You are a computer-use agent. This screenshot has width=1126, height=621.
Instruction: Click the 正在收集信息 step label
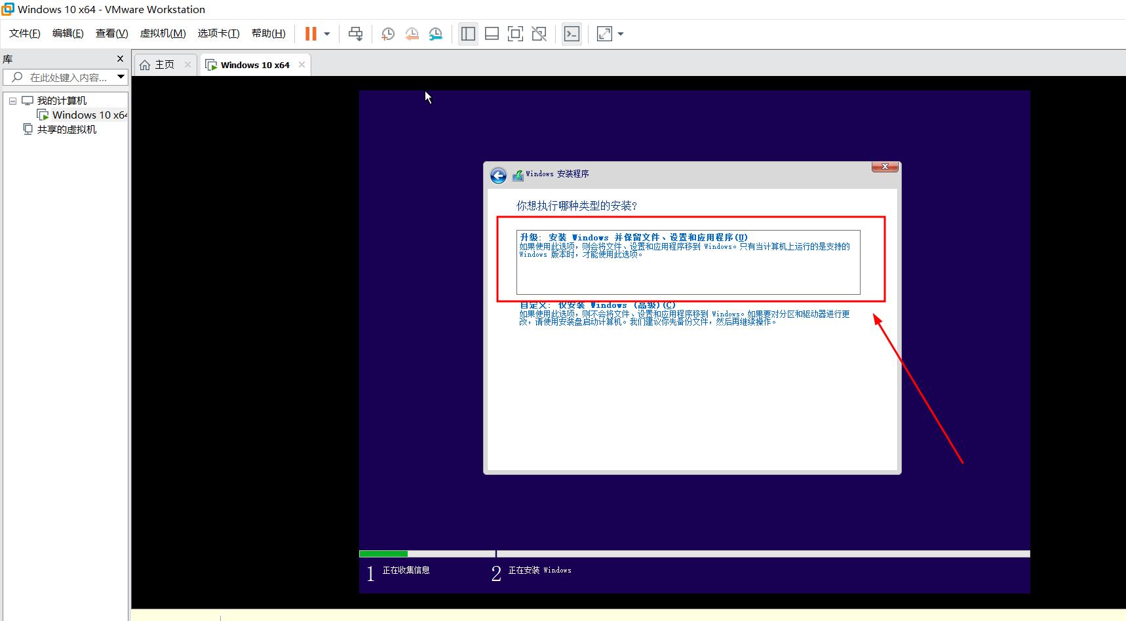pyautogui.click(x=406, y=570)
